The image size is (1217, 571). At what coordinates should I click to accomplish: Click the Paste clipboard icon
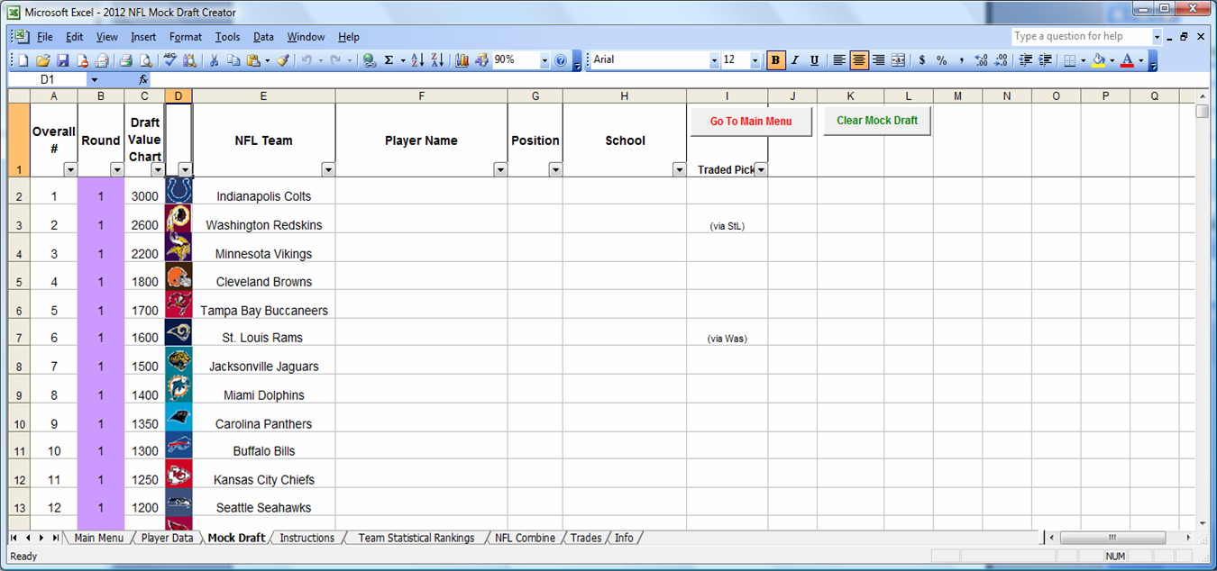point(253,60)
